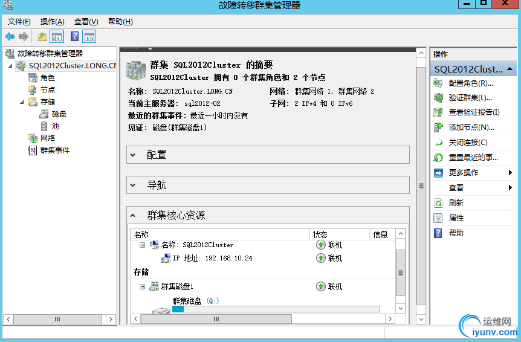Collapse the SQL2012Cluster.LONG.CN tree node triangle
Viewport: 521px width, 342px height.
click(11, 66)
